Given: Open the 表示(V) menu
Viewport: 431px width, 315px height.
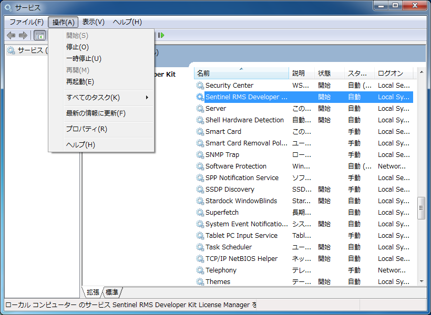Looking at the screenshot, I should (x=94, y=22).
